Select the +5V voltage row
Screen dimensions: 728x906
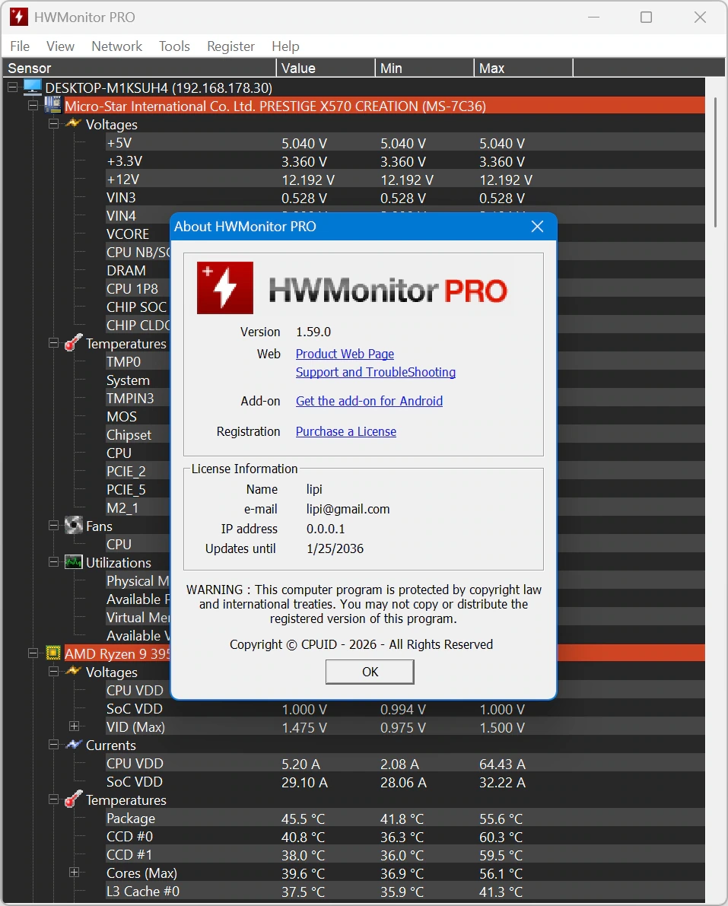405,143
